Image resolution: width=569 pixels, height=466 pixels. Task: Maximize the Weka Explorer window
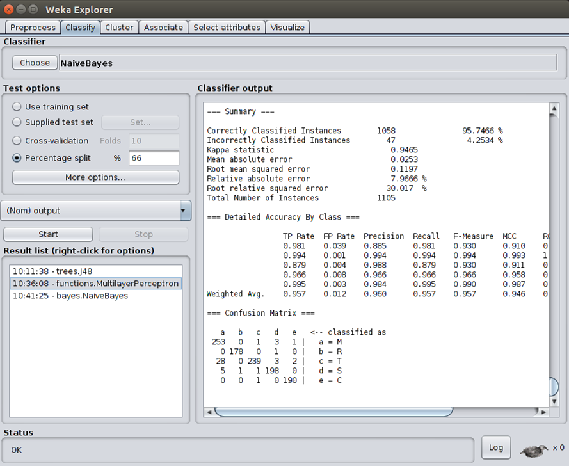coord(33,10)
